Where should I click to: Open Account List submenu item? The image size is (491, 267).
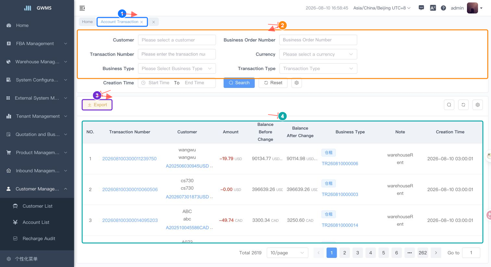pos(37,222)
